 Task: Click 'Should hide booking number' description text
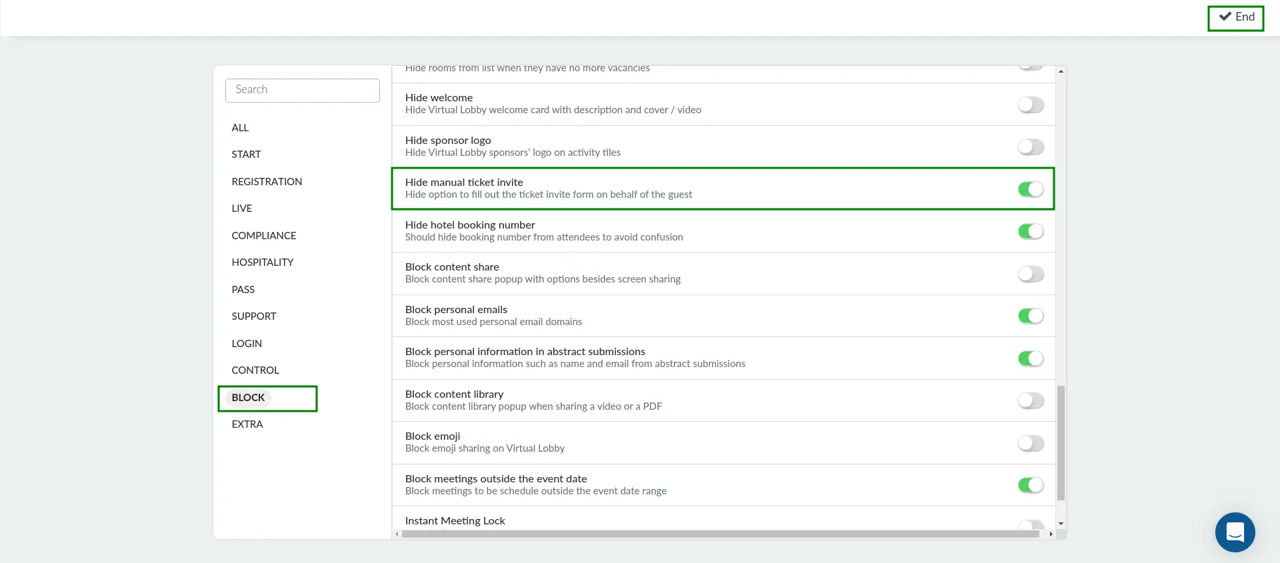(x=544, y=237)
